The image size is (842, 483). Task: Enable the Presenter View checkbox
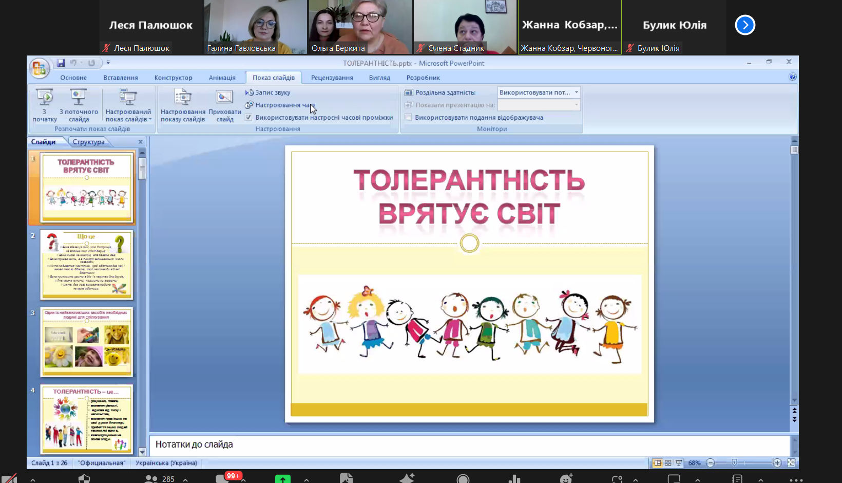[x=409, y=118]
